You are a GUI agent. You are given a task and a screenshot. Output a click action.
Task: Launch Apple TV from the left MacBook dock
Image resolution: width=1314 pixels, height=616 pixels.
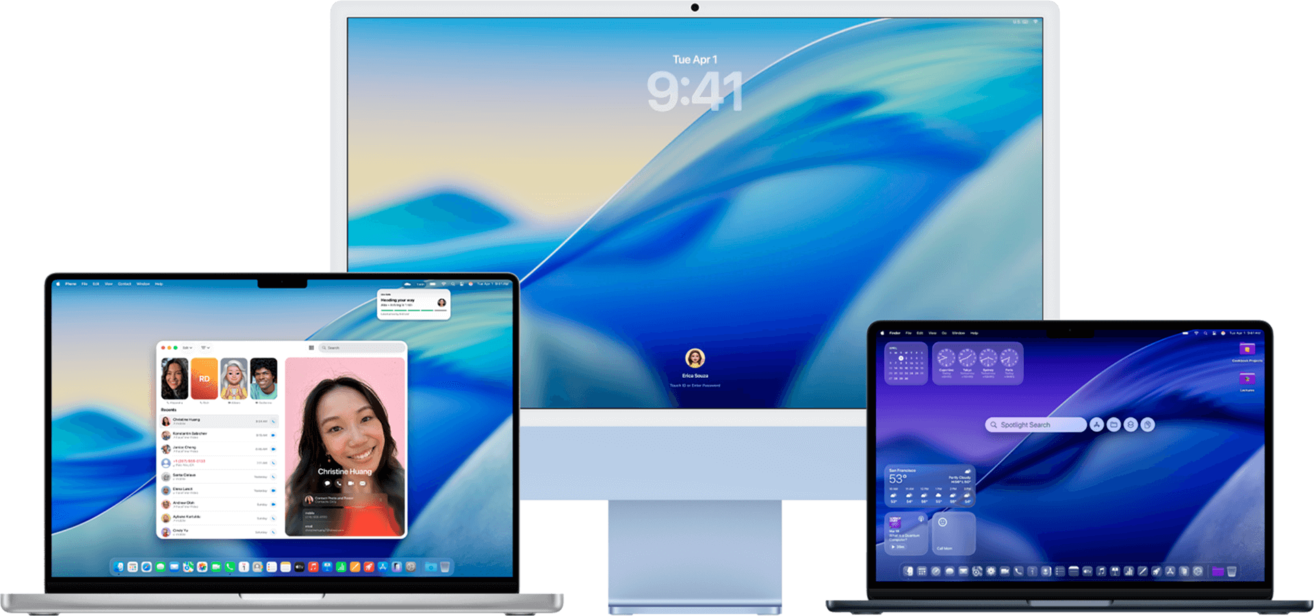click(299, 567)
